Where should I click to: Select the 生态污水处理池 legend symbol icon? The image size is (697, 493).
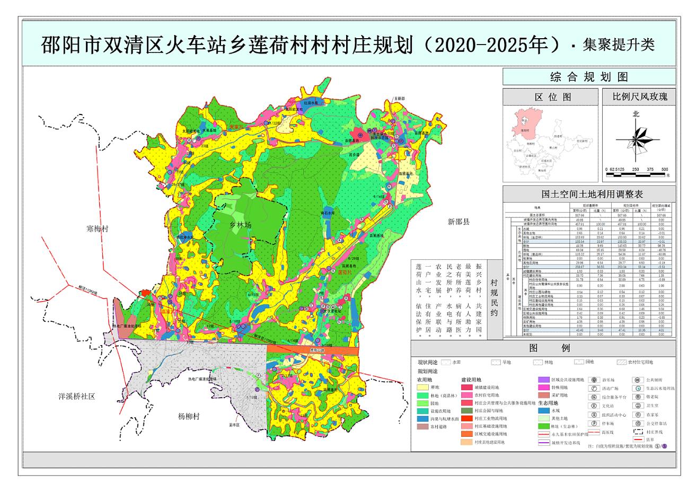pyautogui.click(x=638, y=389)
